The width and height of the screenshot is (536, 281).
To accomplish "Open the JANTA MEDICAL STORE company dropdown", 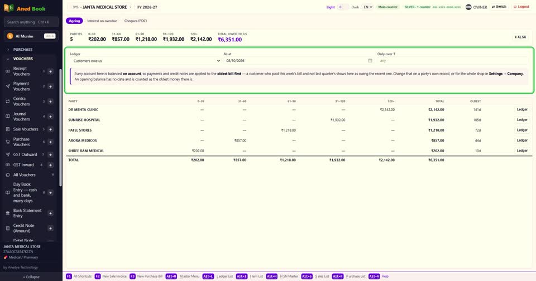I will coord(102,7).
